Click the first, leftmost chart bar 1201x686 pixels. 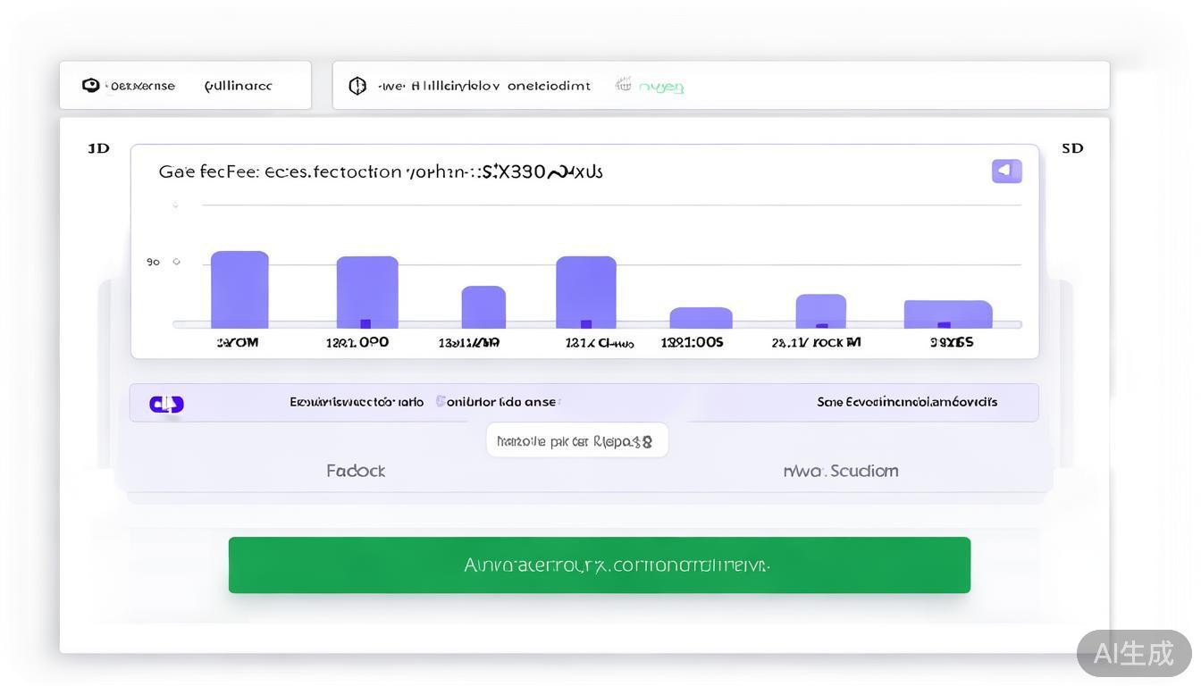point(239,290)
